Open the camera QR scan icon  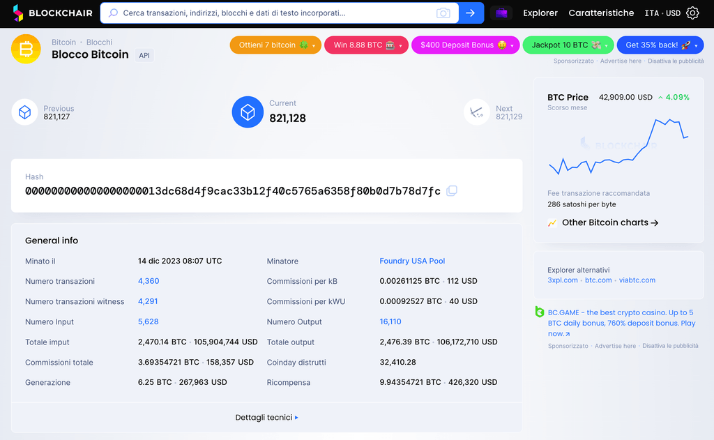click(x=443, y=13)
